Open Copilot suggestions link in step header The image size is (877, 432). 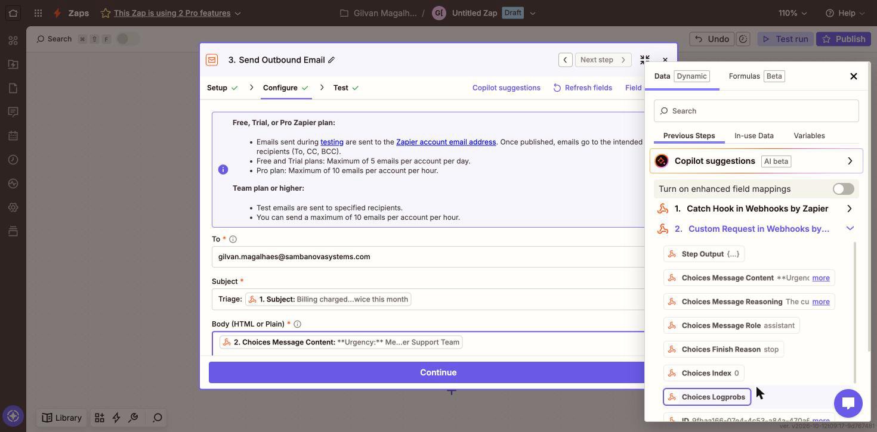point(507,88)
